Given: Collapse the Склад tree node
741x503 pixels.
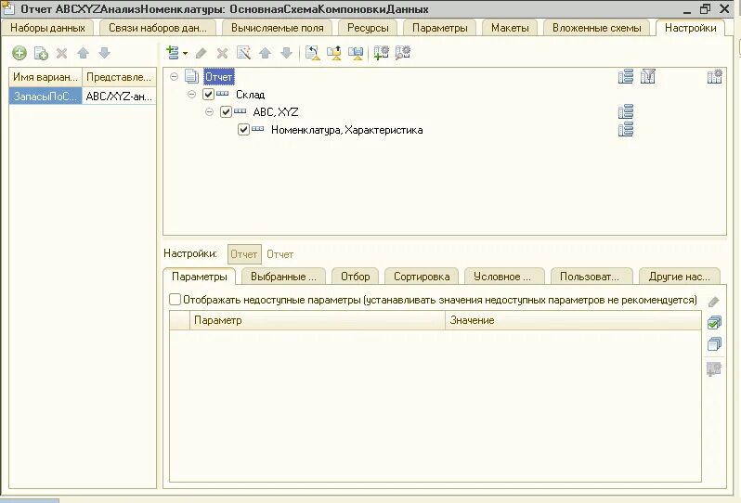Looking at the screenshot, I should pyautogui.click(x=191, y=94).
